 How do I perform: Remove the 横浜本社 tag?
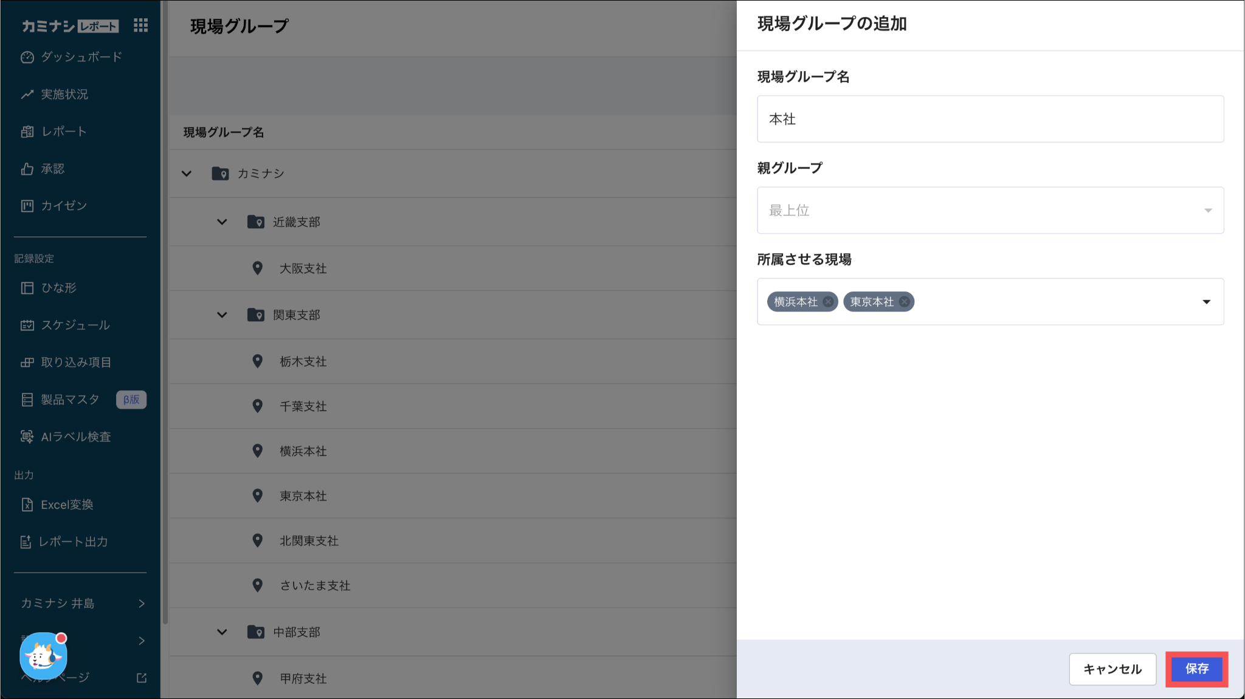click(828, 302)
